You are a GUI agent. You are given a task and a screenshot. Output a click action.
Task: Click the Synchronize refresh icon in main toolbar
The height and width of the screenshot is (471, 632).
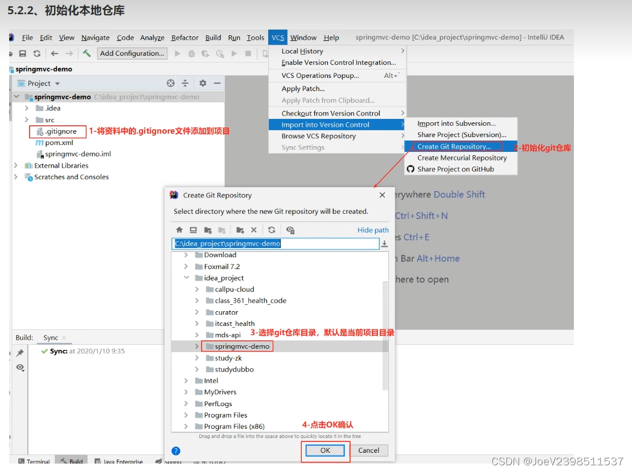pos(36,53)
